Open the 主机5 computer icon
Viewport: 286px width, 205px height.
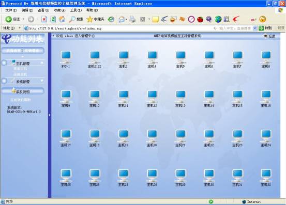coord(180,57)
